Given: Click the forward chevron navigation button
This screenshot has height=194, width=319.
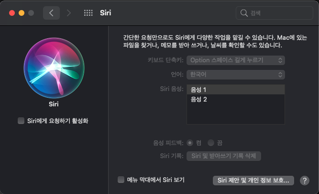Looking at the screenshot, I should (69, 13).
